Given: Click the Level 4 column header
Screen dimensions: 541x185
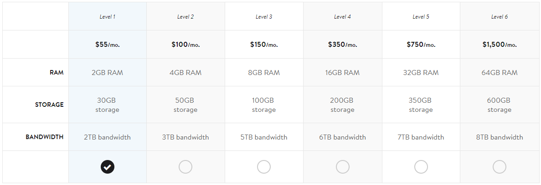Looking at the screenshot, I should tap(343, 17).
